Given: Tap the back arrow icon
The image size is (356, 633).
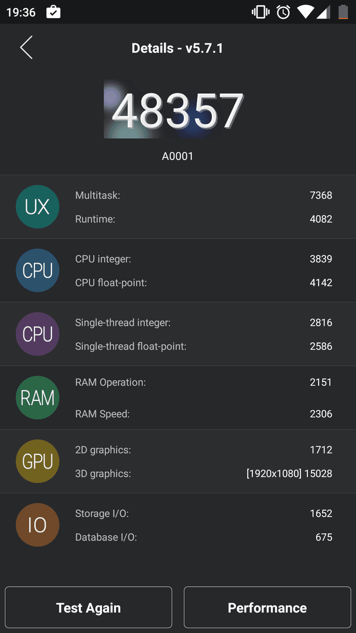Looking at the screenshot, I should pos(26,47).
